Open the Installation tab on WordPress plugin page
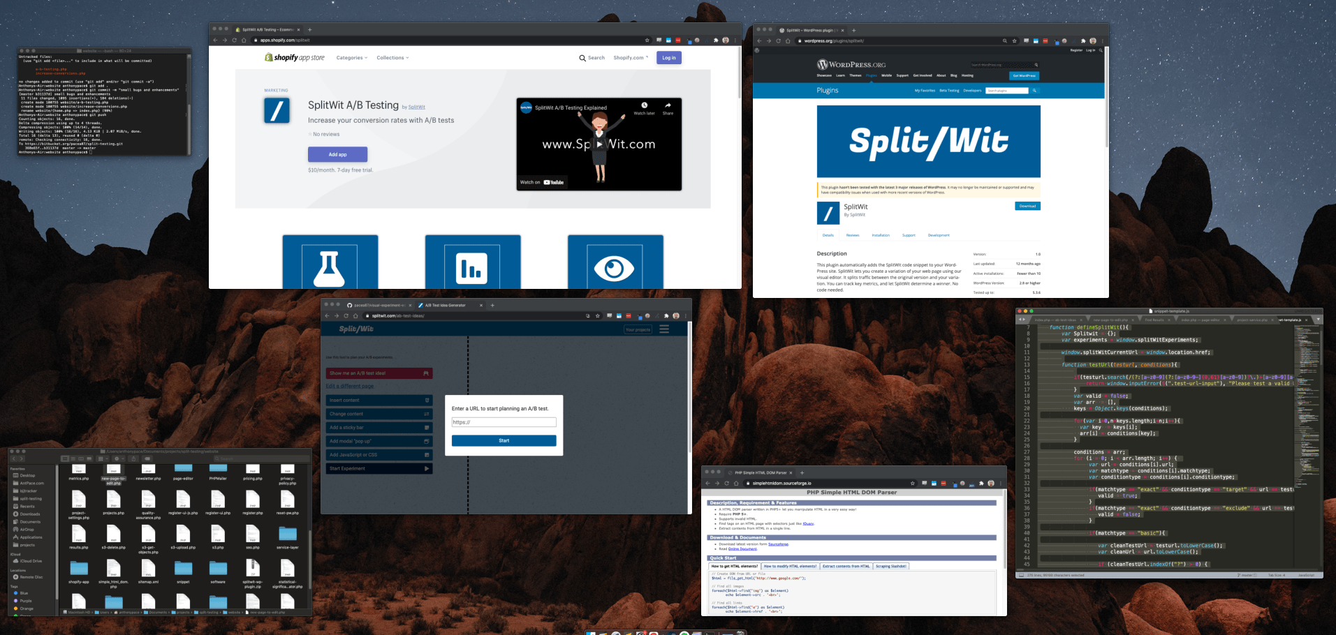This screenshot has height=635, width=1336. [881, 235]
